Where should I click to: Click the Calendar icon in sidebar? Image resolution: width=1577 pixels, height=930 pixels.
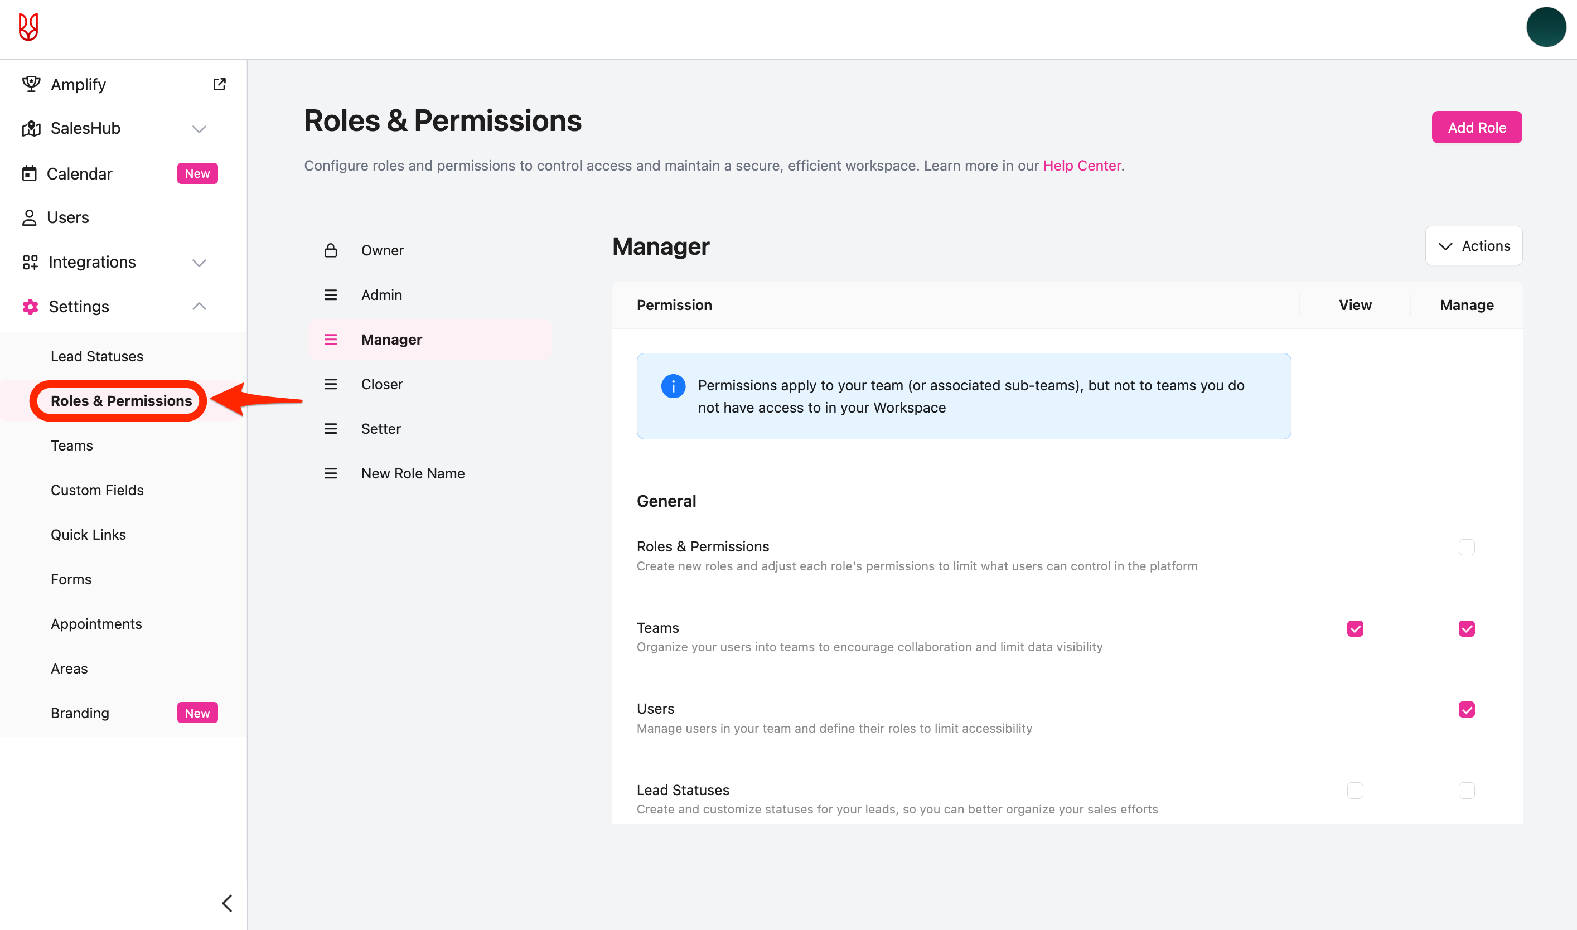click(x=29, y=173)
